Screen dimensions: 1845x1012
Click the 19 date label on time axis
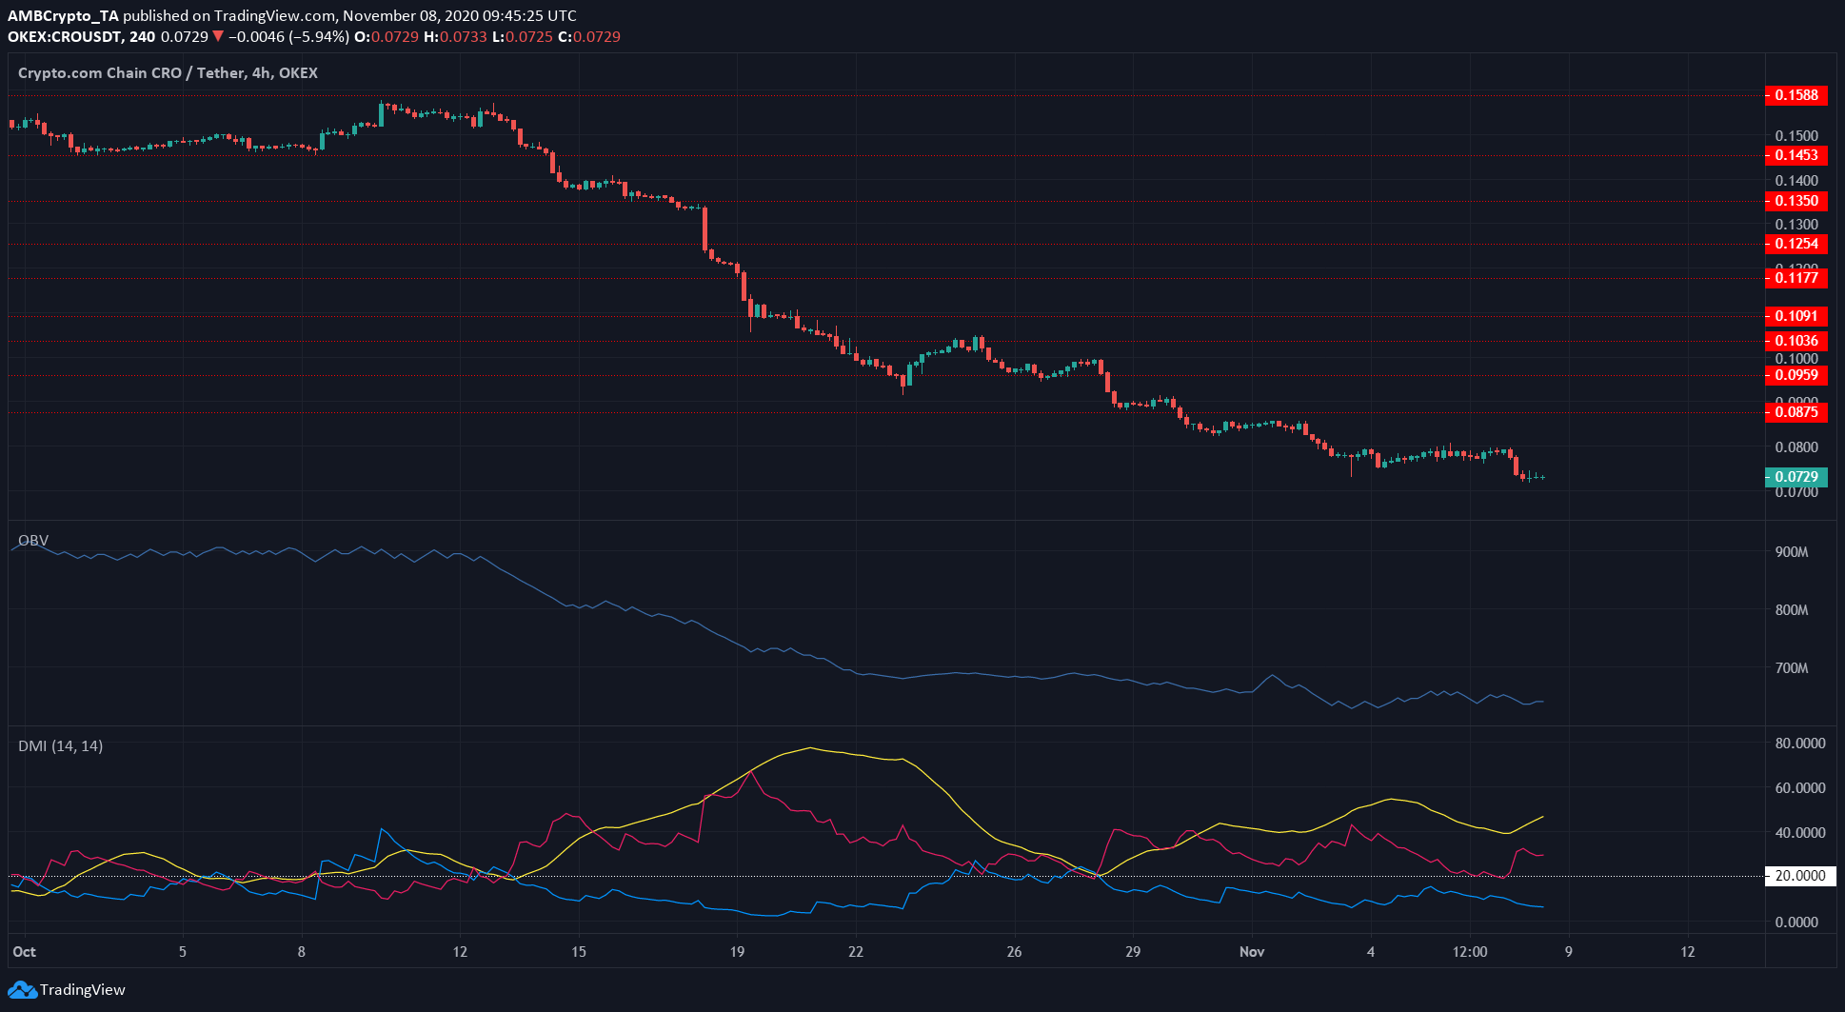737,952
